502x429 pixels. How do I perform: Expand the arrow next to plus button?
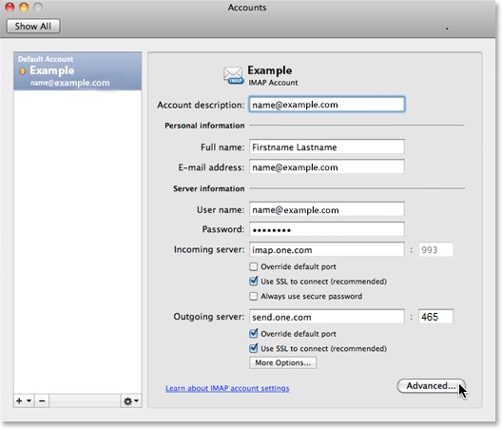tap(29, 400)
